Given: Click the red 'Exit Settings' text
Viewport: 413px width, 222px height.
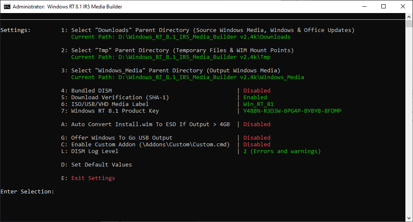Looking at the screenshot, I should tap(93, 178).
